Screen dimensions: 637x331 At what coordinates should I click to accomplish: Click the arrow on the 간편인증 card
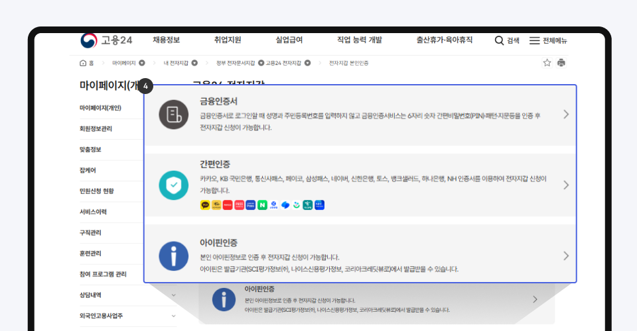pyautogui.click(x=566, y=185)
